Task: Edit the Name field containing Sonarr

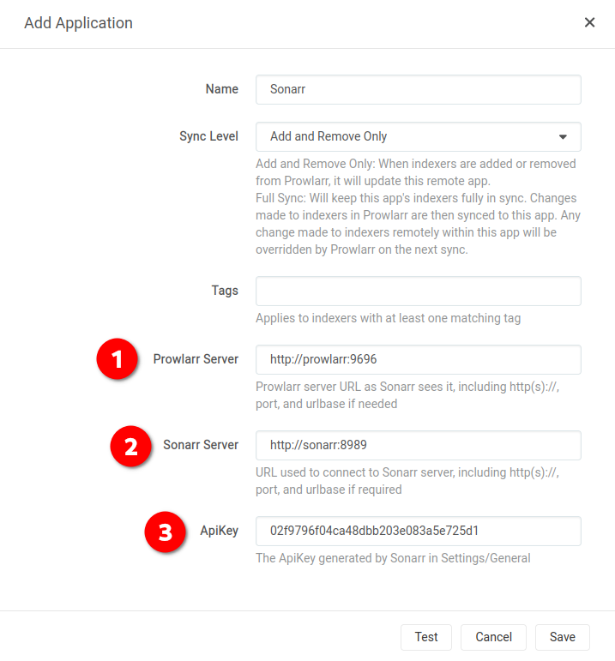Action: (x=418, y=89)
